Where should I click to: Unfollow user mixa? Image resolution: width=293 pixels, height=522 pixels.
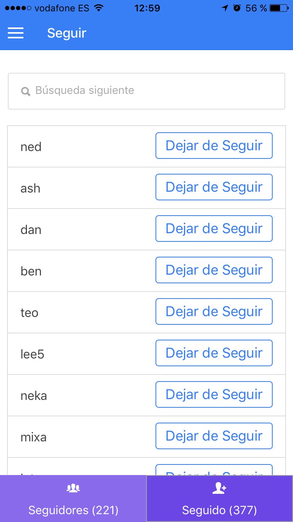214,436
